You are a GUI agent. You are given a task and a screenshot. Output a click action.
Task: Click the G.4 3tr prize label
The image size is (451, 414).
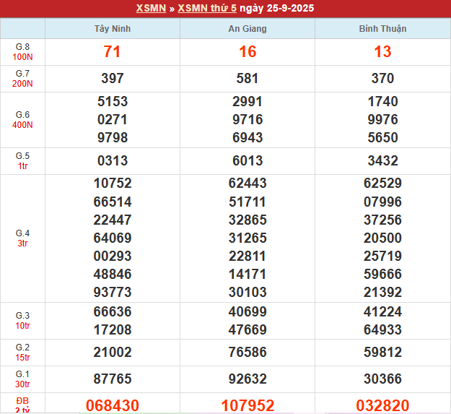pyautogui.click(x=22, y=238)
